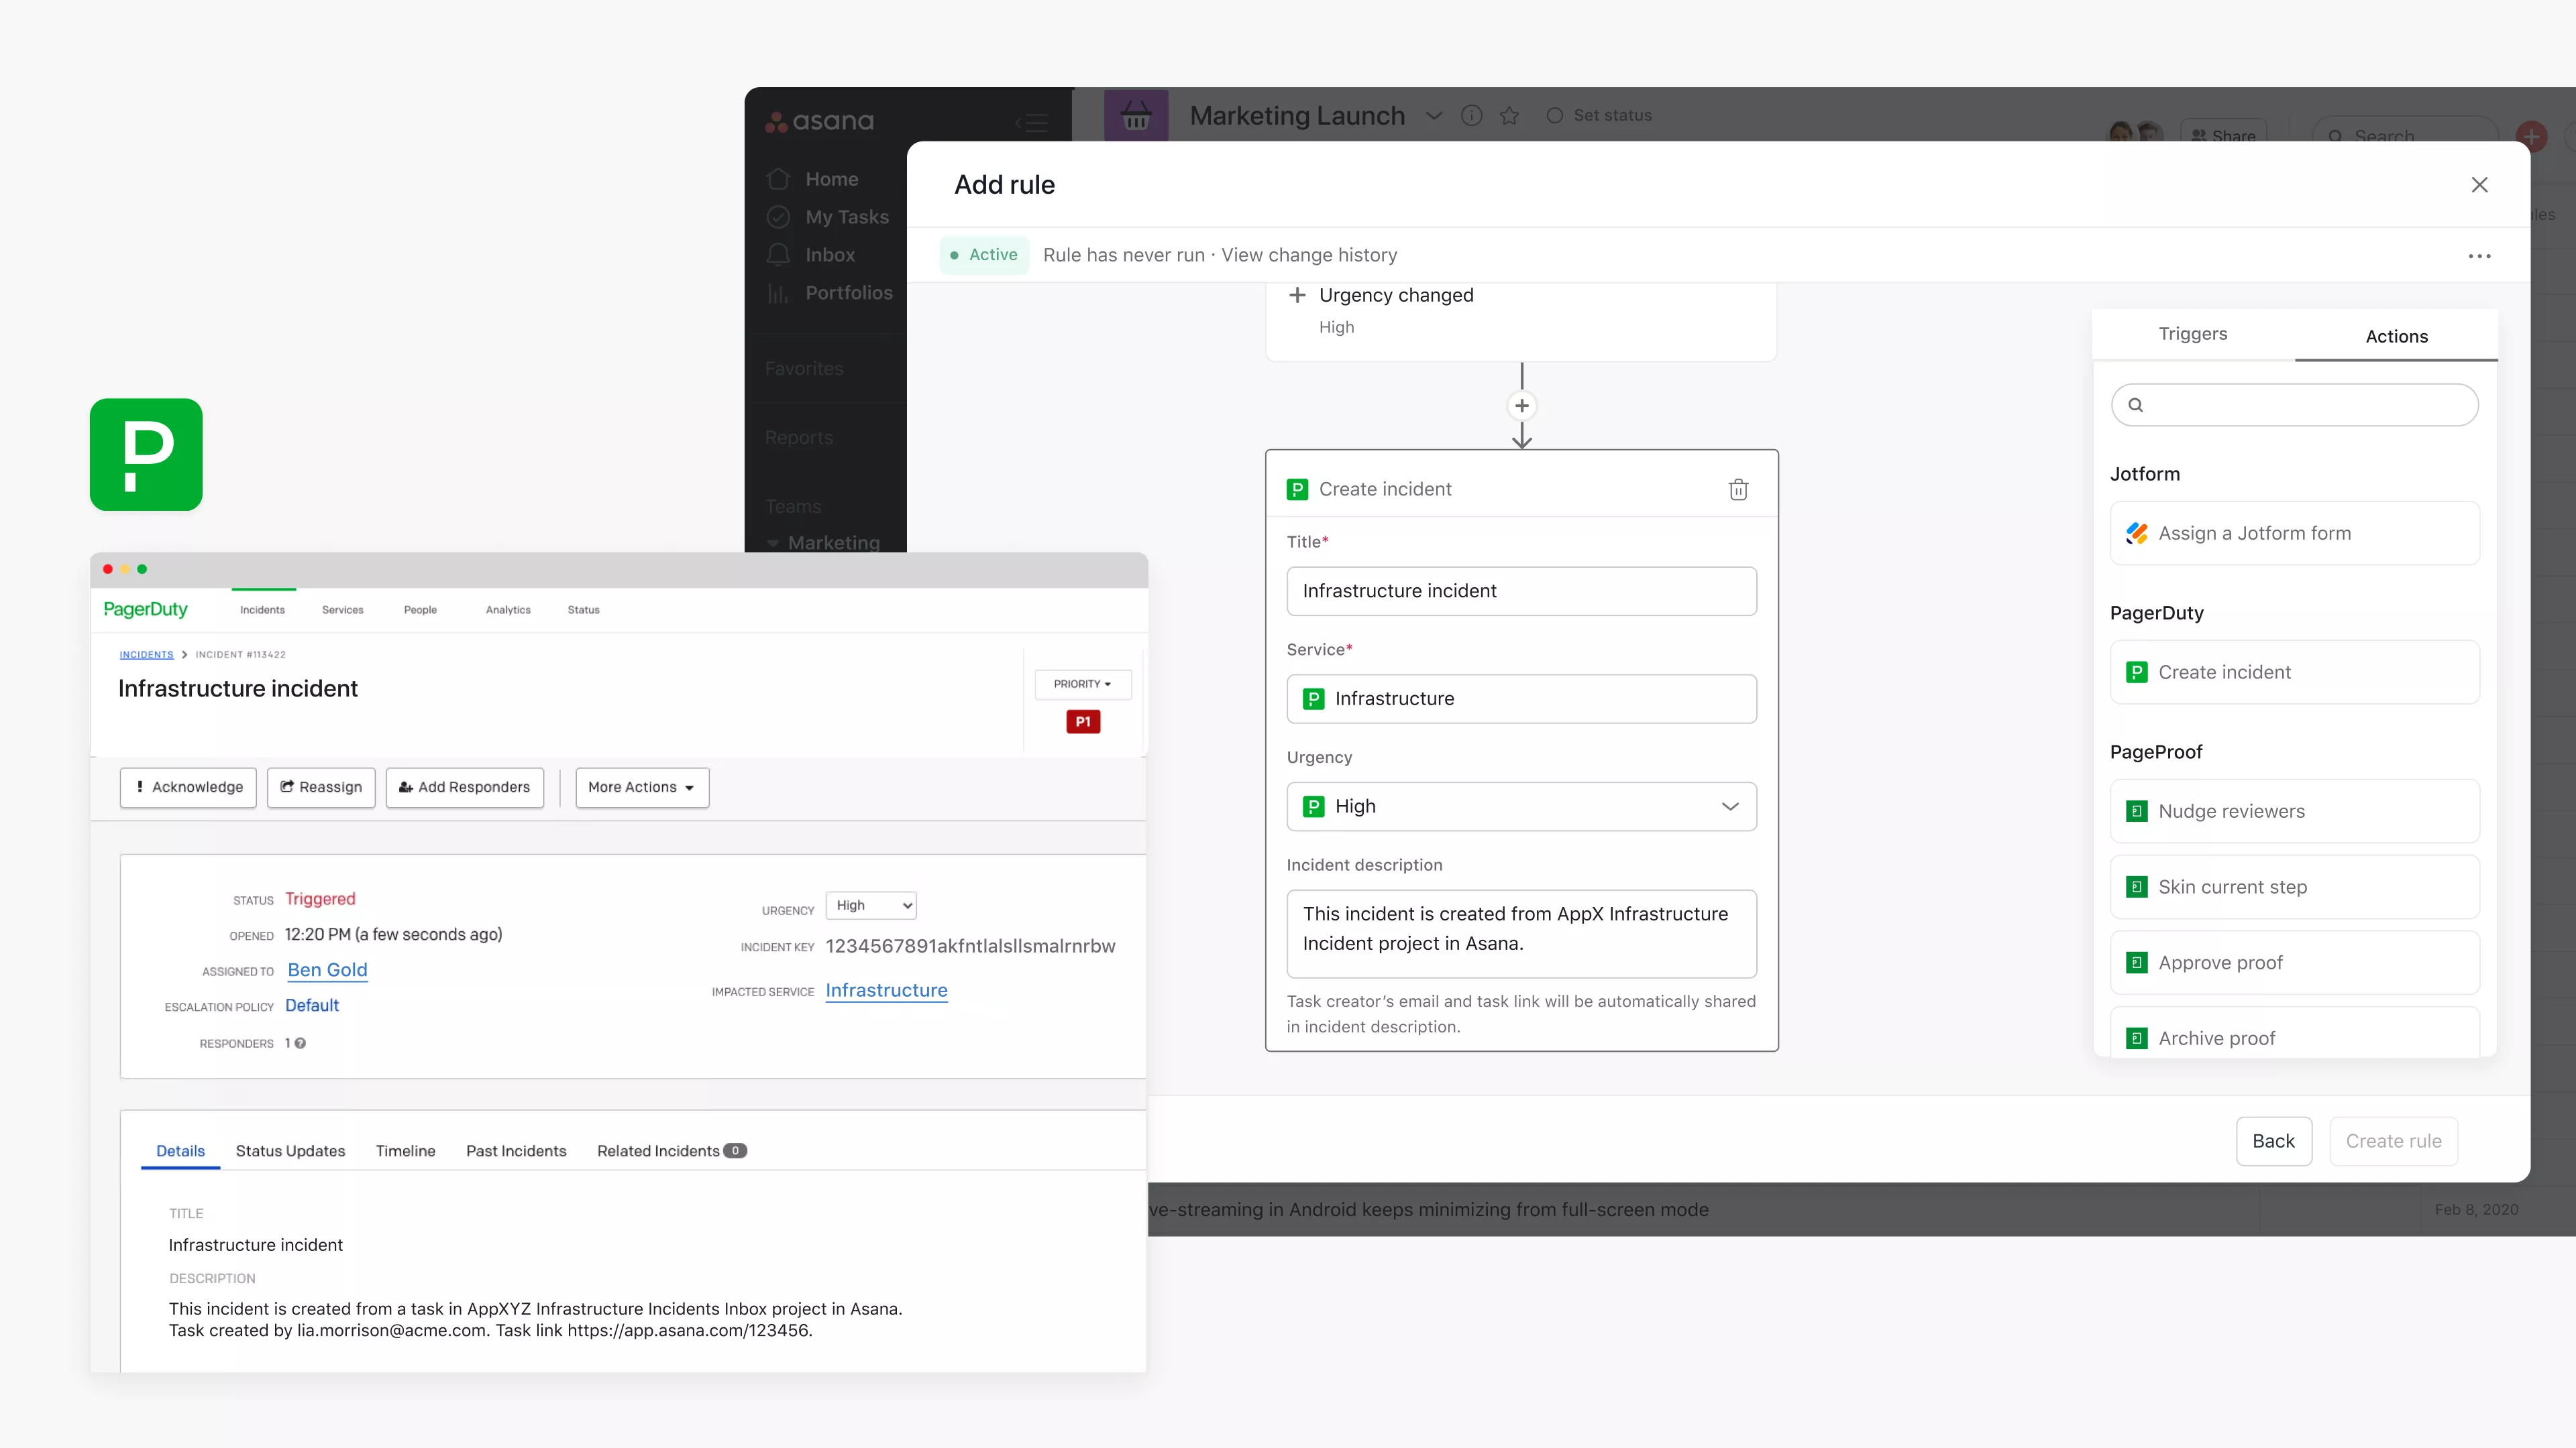Close the Add rule dialog
This screenshot has height=1448, width=2576.
(x=2479, y=185)
